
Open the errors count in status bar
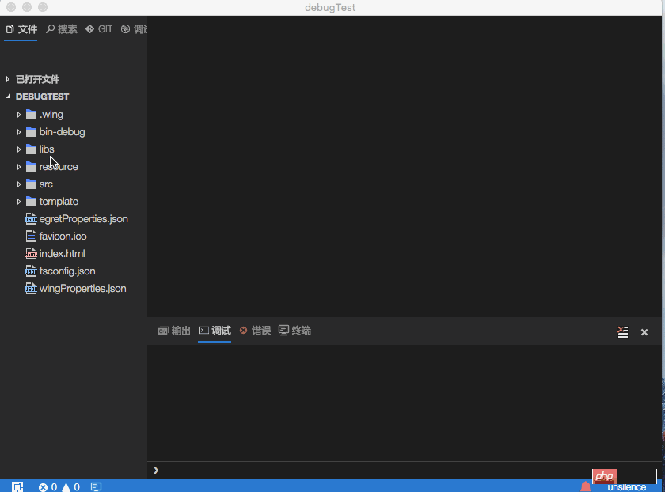tap(47, 487)
